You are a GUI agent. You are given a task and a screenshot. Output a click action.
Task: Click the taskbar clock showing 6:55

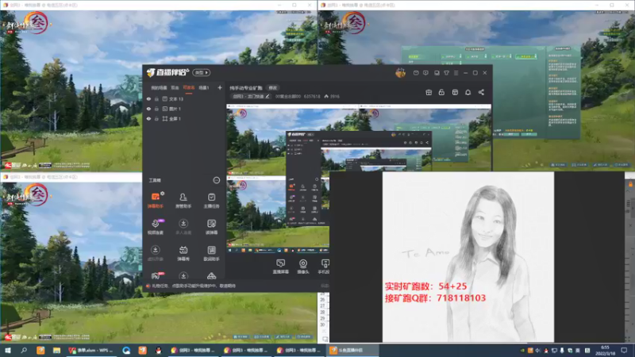[x=605, y=350]
